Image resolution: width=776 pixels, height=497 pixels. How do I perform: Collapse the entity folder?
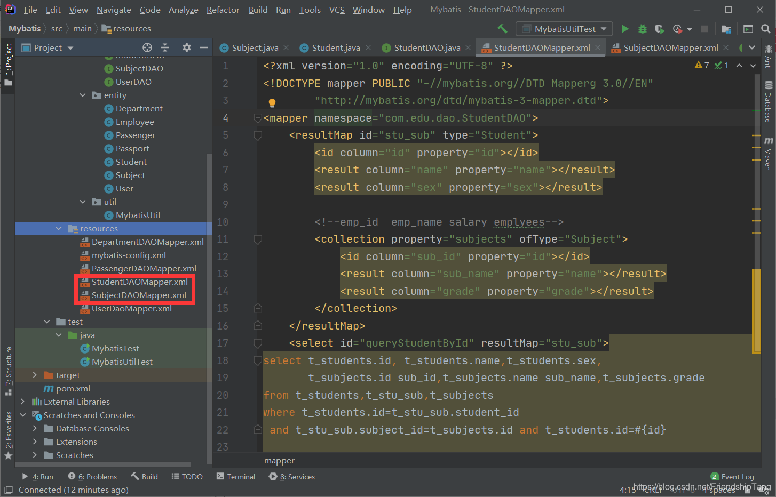82,95
